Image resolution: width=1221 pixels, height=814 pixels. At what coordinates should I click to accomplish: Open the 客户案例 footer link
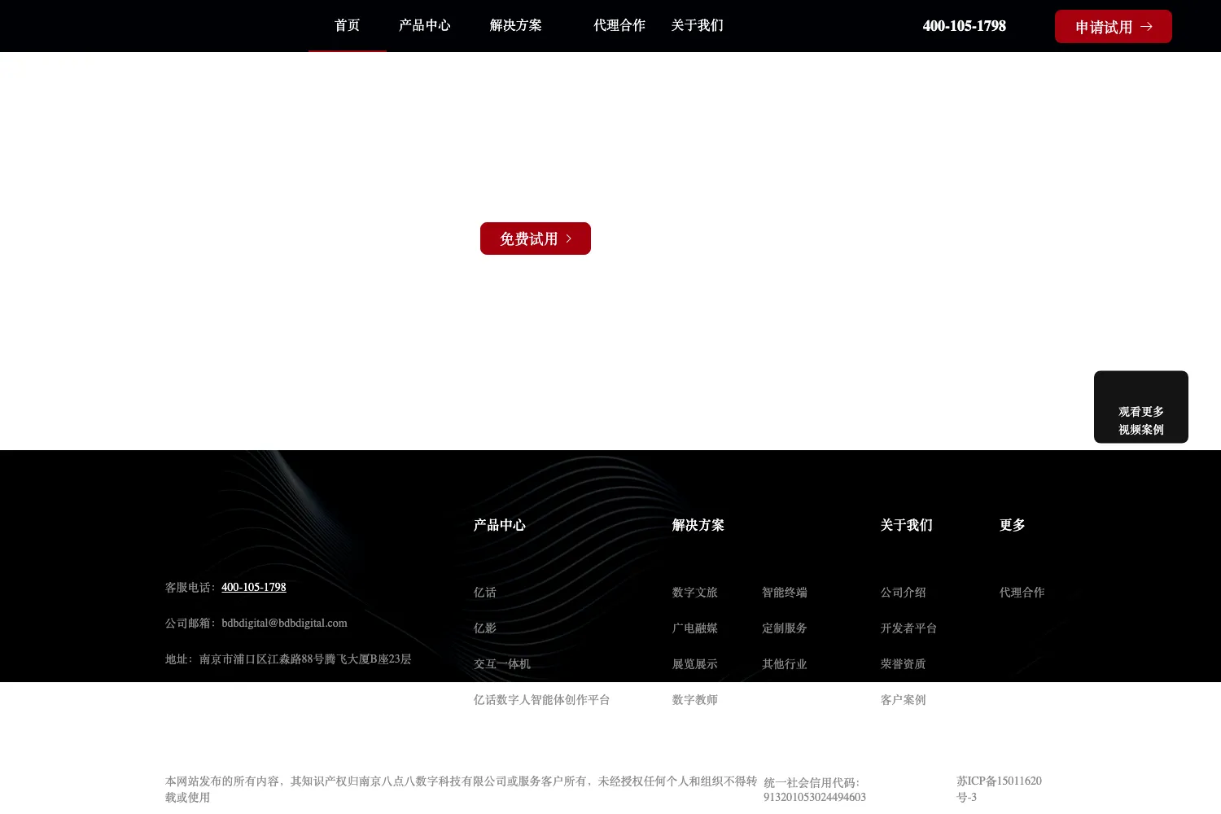[x=904, y=700]
